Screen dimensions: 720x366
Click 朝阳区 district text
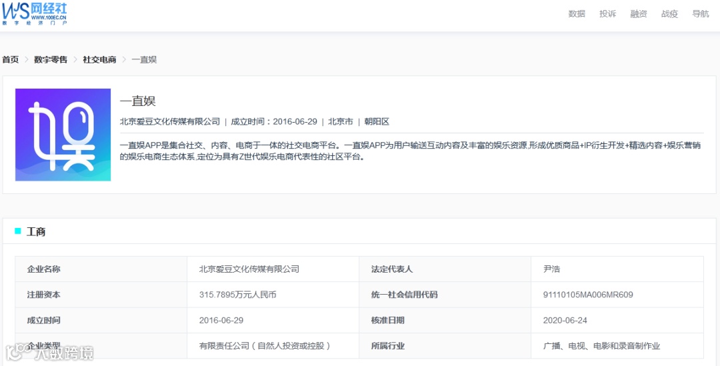pos(377,122)
